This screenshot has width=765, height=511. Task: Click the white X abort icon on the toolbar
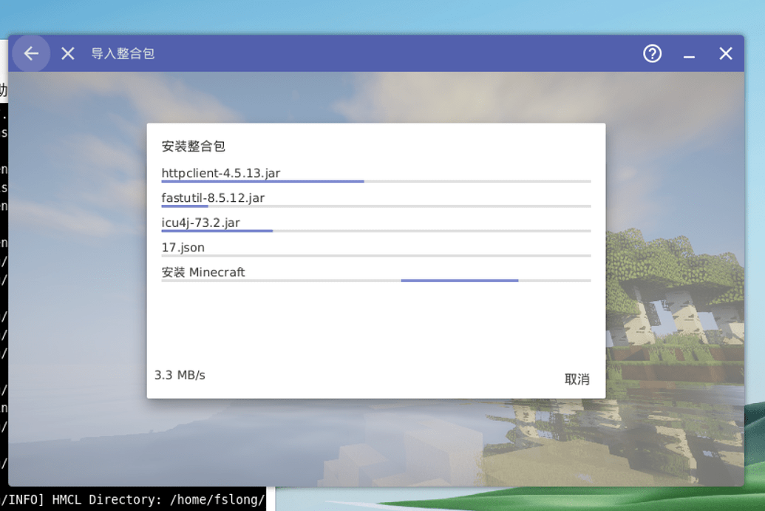pos(67,53)
